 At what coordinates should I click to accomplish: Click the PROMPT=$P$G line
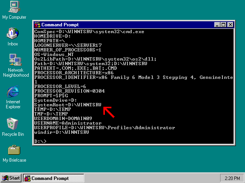[51, 96]
